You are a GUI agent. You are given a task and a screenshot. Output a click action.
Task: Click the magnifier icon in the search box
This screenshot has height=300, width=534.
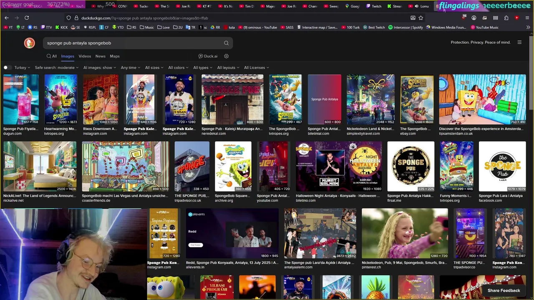point(226,43)
